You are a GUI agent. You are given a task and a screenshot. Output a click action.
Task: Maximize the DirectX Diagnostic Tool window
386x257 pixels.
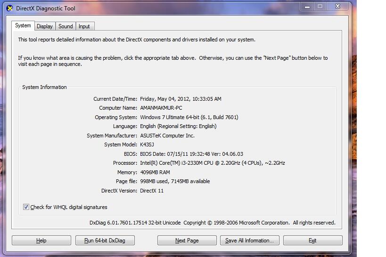(320, 7)
